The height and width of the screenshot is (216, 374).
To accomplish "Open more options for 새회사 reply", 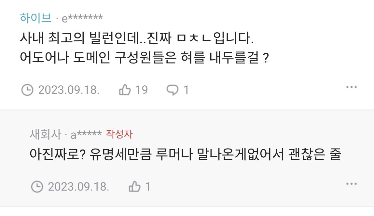I will click(x=352, y=184).
